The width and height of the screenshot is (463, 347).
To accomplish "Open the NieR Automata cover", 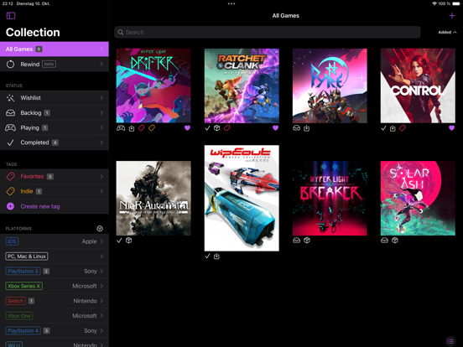I will [153, 198].
